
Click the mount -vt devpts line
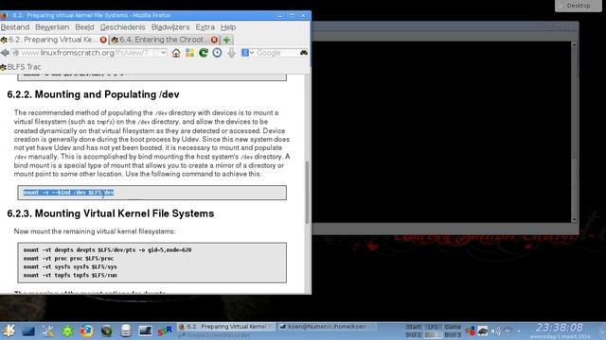tap(107, 249)
